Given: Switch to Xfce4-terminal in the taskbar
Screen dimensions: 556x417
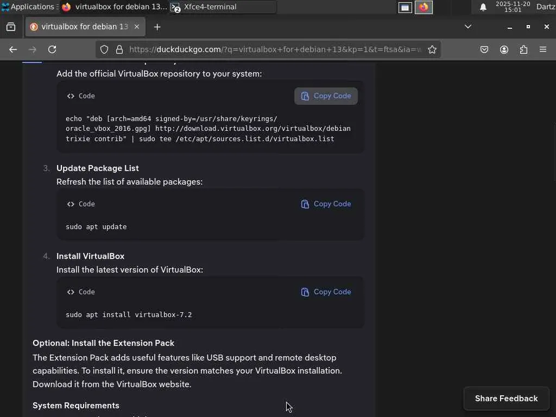Looking at the screenshot, I should tap(222, 7).
